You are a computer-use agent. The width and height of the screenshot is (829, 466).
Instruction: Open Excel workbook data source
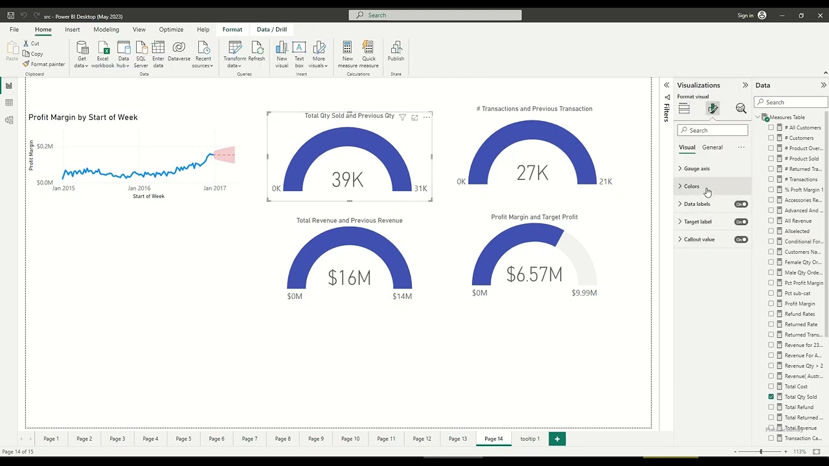click(x=102, y=54)
